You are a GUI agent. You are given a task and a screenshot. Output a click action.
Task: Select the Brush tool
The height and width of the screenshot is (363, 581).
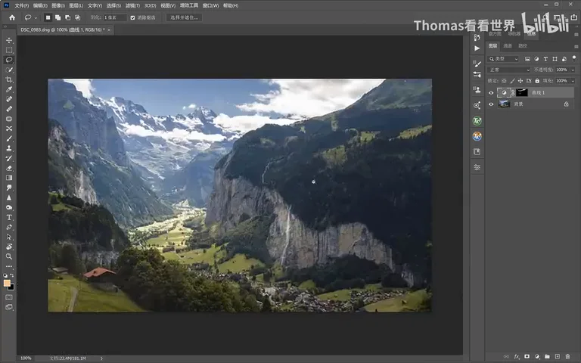pyautogui.click(x=9, y=138)
